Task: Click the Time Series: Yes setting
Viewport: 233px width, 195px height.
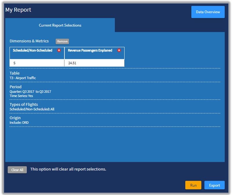Action: click(21, 95)
